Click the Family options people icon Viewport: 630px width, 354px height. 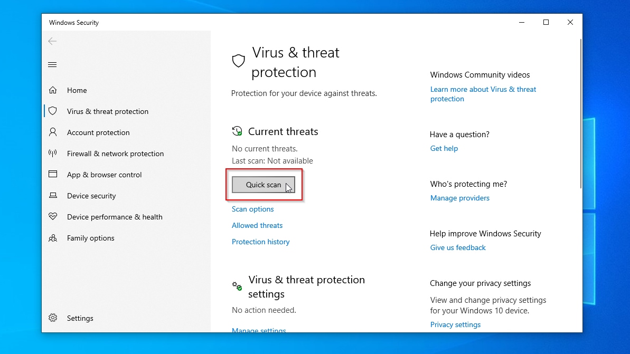53,238
